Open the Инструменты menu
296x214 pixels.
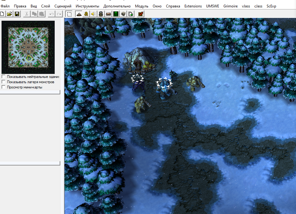87,6
